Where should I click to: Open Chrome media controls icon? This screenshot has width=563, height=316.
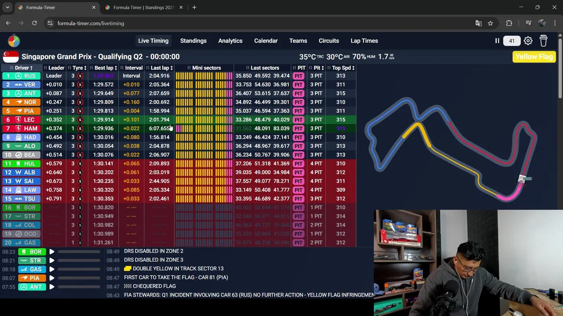[529, 23]
